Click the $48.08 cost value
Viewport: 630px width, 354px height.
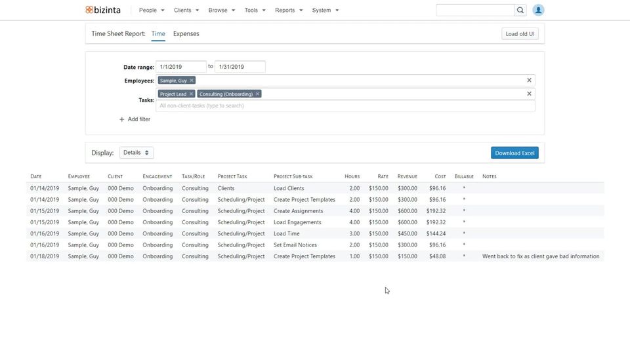pos(438,256)
